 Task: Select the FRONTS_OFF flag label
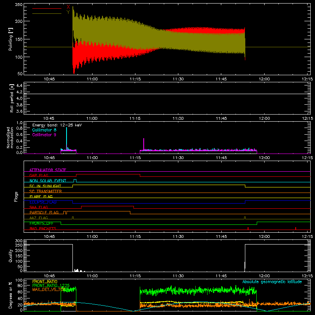41,223
